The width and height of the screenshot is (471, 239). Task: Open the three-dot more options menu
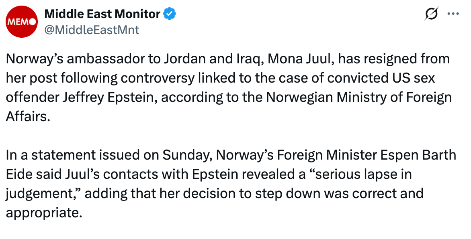[x=453, y=14]
